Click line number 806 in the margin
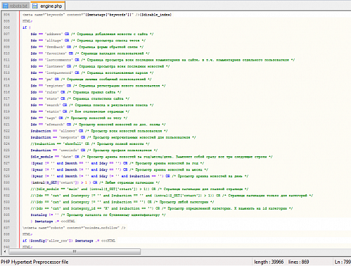Image resolution: width=351 pixels, height=266 pixels. [7, 27]
